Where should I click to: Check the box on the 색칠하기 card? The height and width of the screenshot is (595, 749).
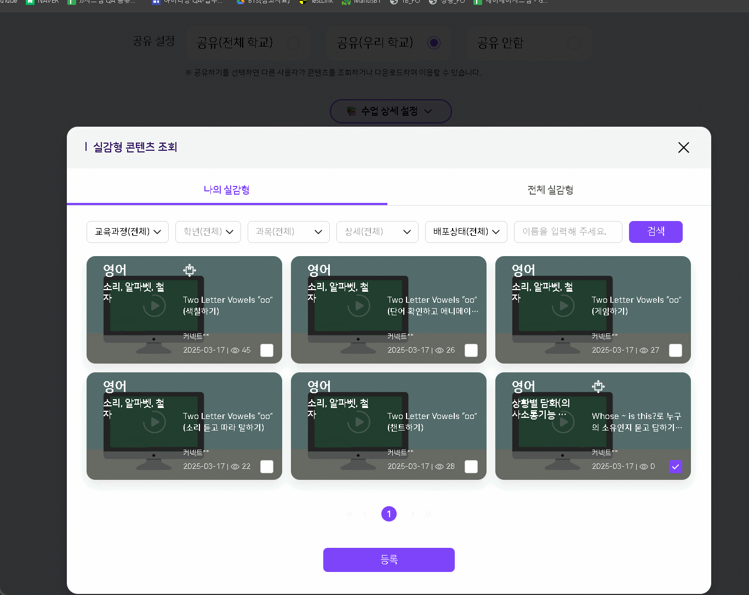coord(267,350)
